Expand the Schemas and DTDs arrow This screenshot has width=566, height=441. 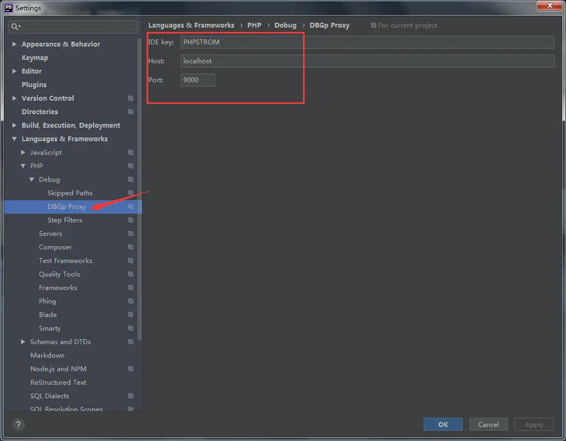click(23, 342)
